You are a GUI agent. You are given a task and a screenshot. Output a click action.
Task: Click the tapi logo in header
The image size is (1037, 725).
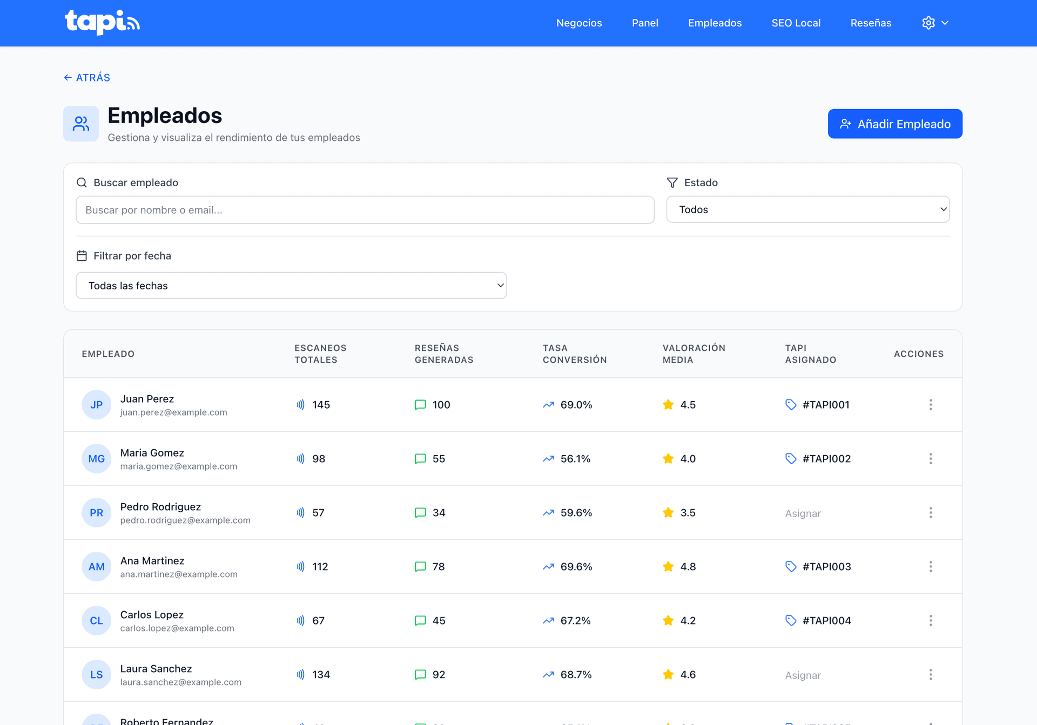click(x=102, y=23)
